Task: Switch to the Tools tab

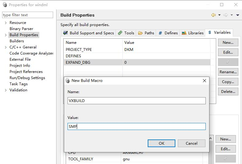Action: pos(126,33)
